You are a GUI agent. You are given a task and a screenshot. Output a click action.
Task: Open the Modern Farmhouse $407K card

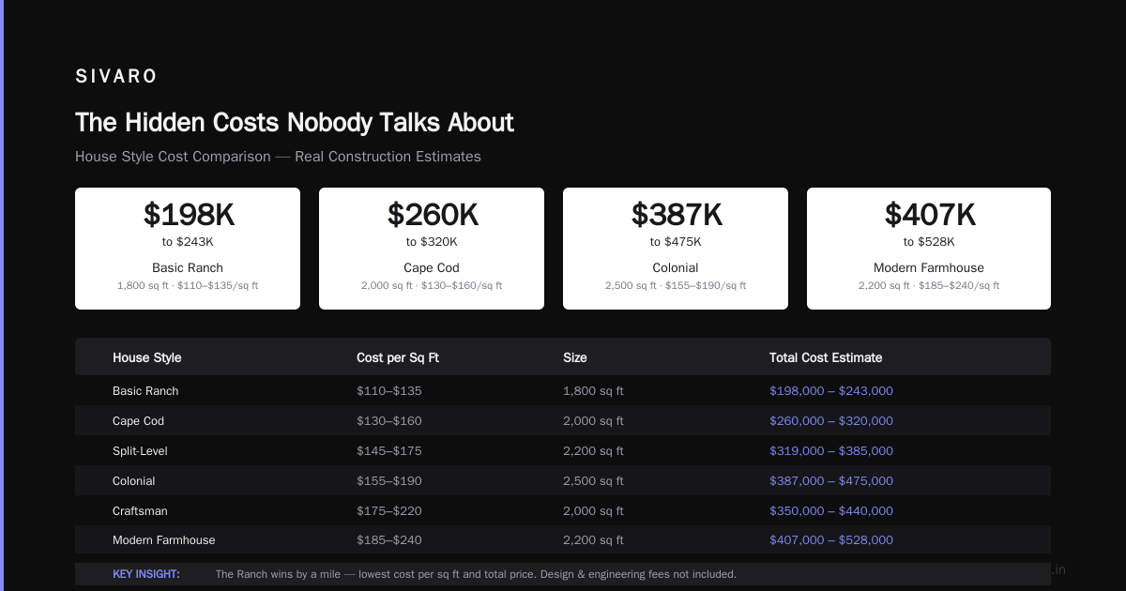pos(929,249)
